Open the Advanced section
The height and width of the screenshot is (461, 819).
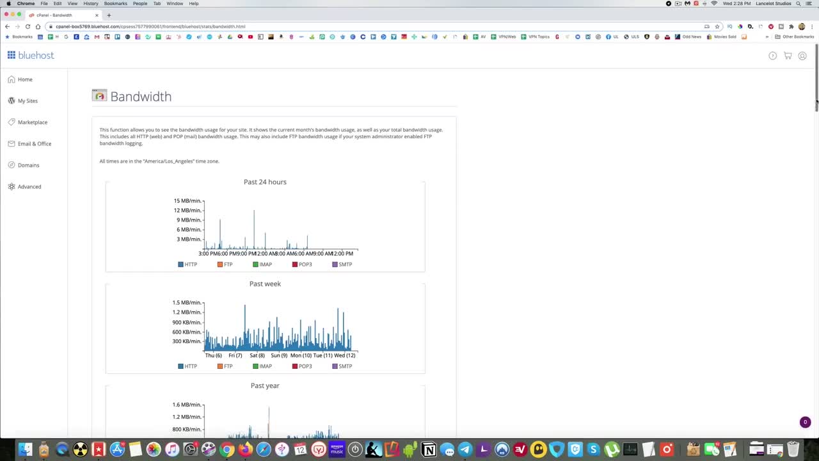pos(29,186)
